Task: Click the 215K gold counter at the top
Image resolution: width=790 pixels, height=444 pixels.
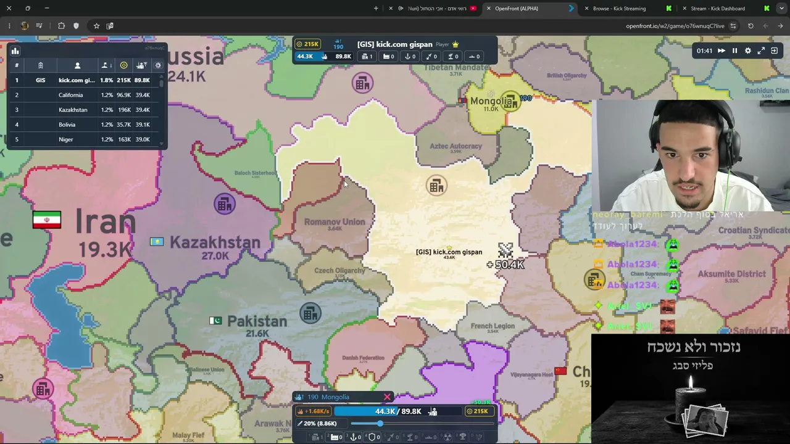Action: [x=307, y=44]
